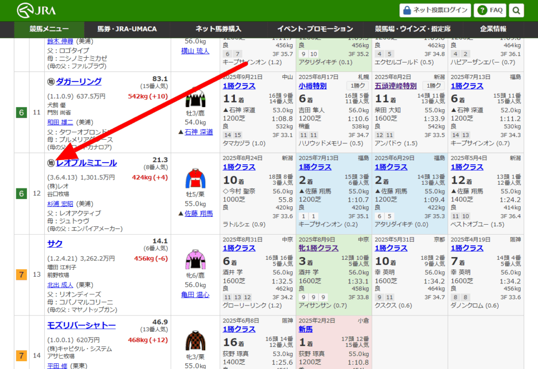Open horse link レオブルミエール
Viewport: 538px width, 369px height.
(86, 163)
